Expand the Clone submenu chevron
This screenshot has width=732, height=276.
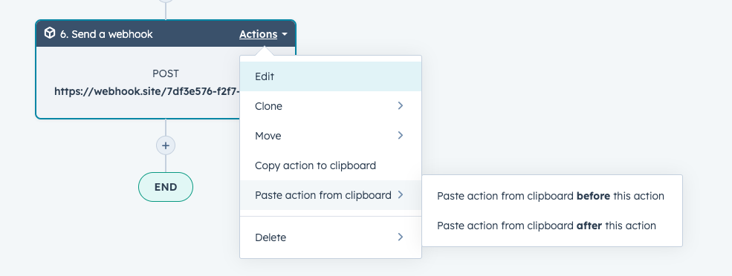point(400,106)
